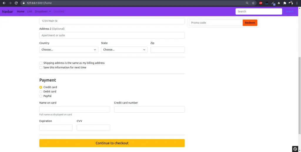Expand the navbar Dropdown menu
Screen dimensions: 301x152
pos(43,11)
